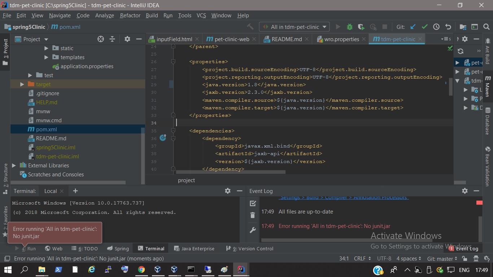Open Git history via the clock icon
Viewport: 493px width, 277px height.
(x=436, y=27)
